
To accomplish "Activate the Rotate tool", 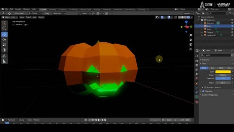I will click(x=4, y=40).
